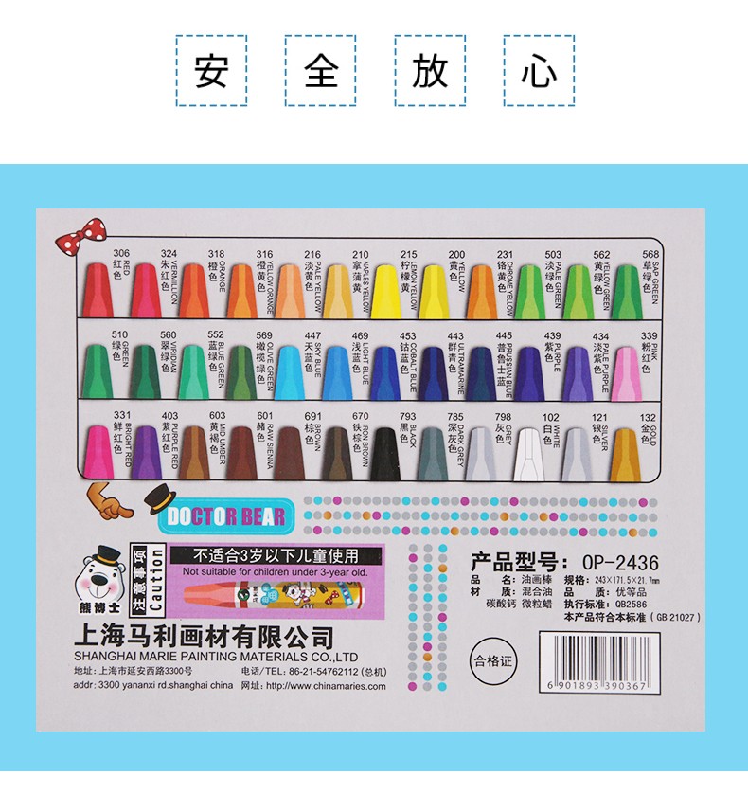Select the 132 gold crayon swatch
The width and height of the screenshot is (748, 795).
click(x=625, y=455)
